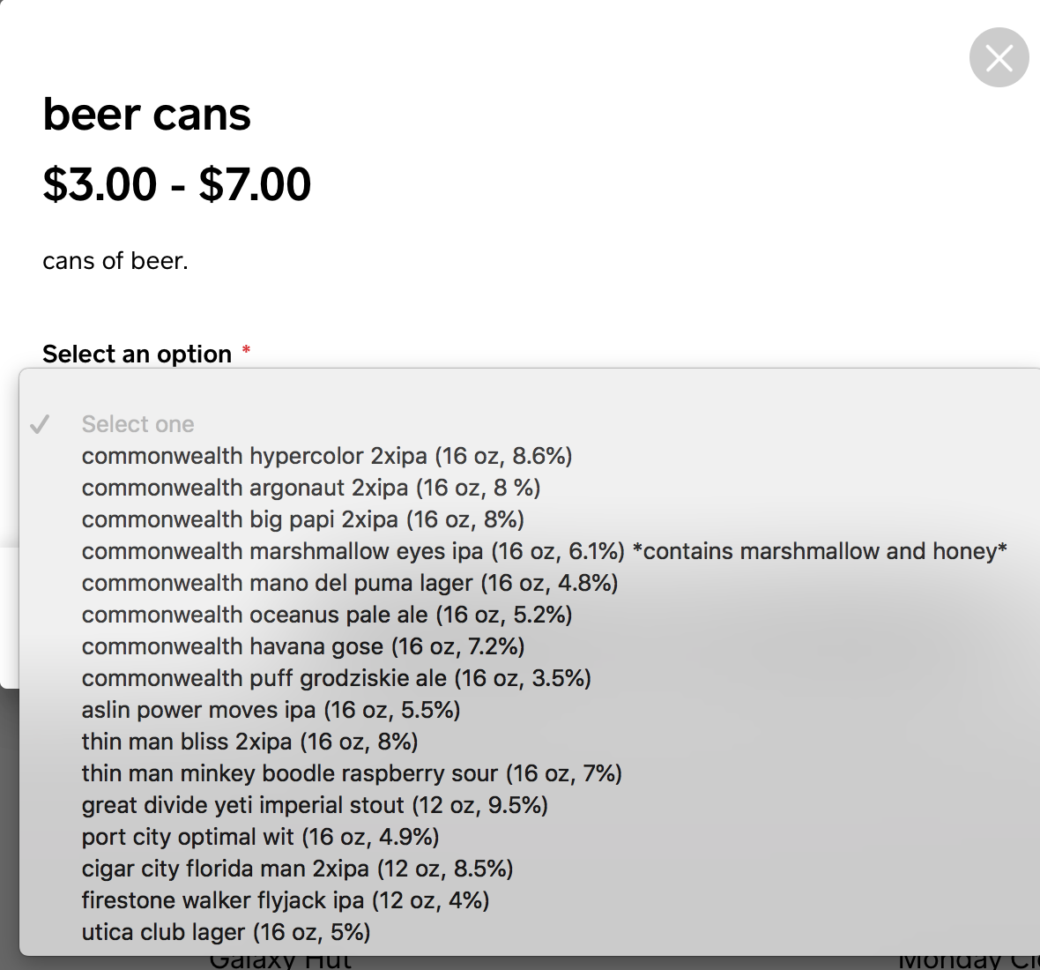Click the Galaxy Hut text behind dropdown
1040x970 pixels.
click(280, 962)
